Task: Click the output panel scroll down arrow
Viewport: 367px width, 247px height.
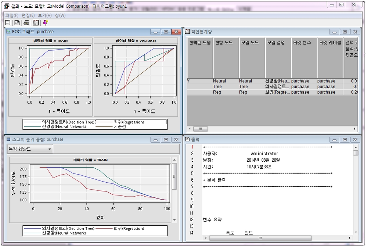Action: point(355,232)
